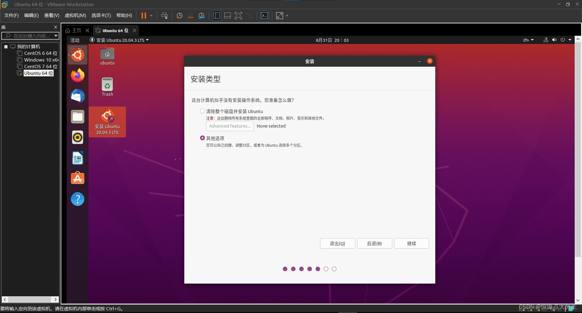Open Thunderbird mail from the dock
The height and width of the screenshot is (313, 582).
click(78, 96)
